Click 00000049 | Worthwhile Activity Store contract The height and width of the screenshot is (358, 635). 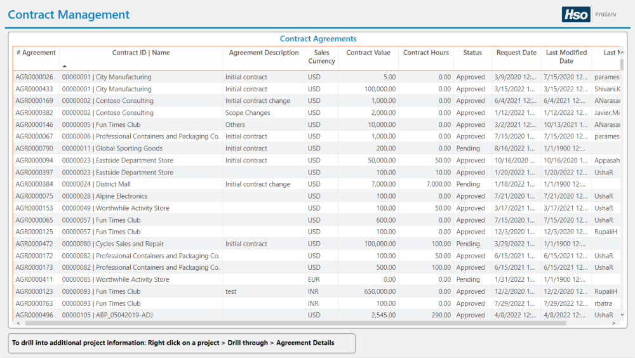pyautogui.click(x=116, y=208)
